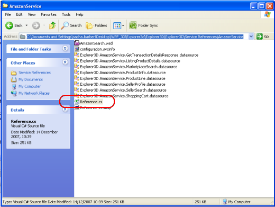Click the My Documents sidebar icon
The width and height of the screenshot is (275, 207).
pyautogui.click(x=14, y=79)
